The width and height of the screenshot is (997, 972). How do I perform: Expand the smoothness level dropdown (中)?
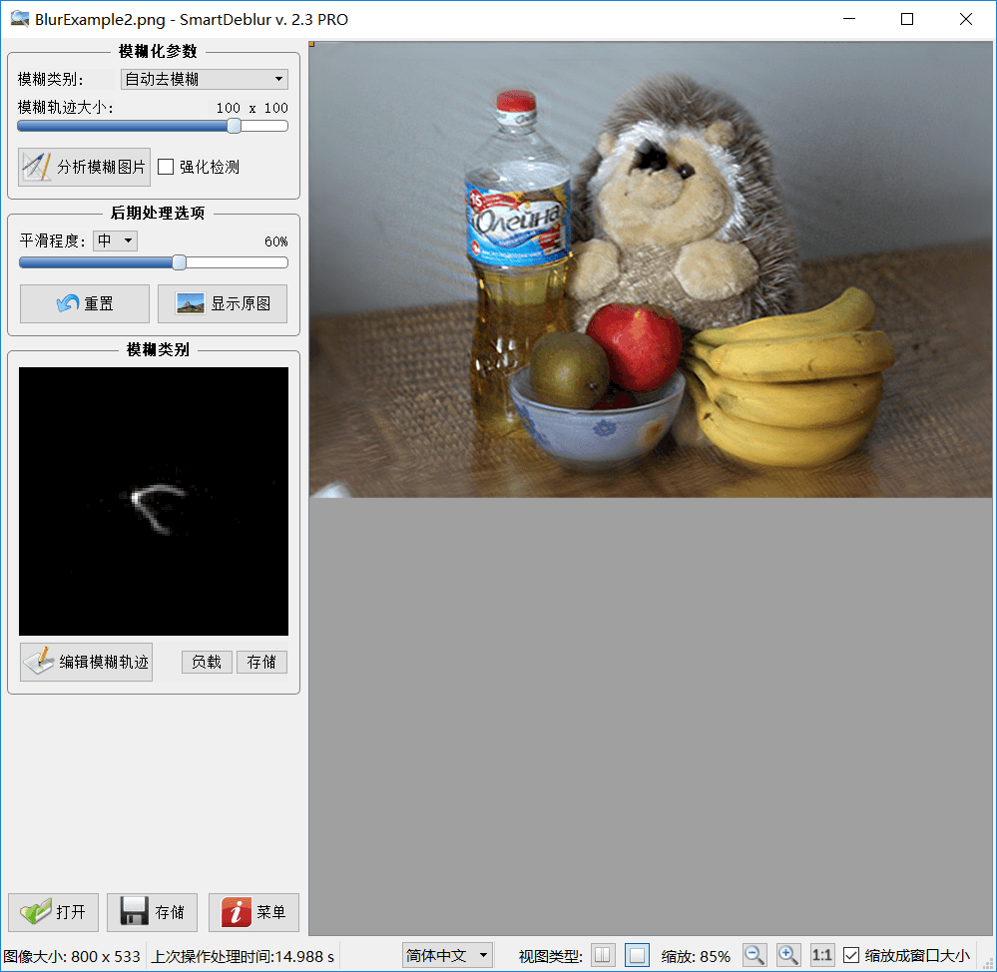point(115,241)
